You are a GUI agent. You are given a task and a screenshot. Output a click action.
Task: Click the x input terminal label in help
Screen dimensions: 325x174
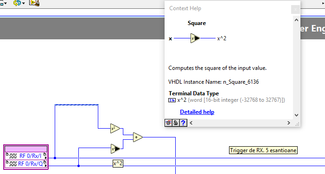click(x=170, y=39)
